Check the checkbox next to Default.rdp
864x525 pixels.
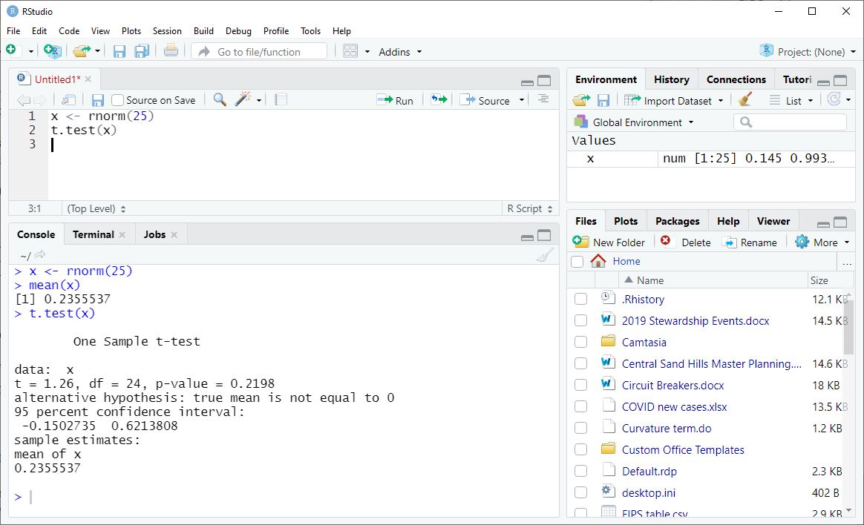point(580,471)
